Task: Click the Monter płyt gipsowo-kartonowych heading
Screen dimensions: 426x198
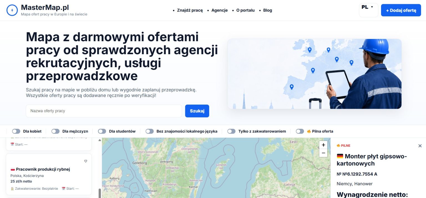Action: pyautogui.click(x=372, y=160)
